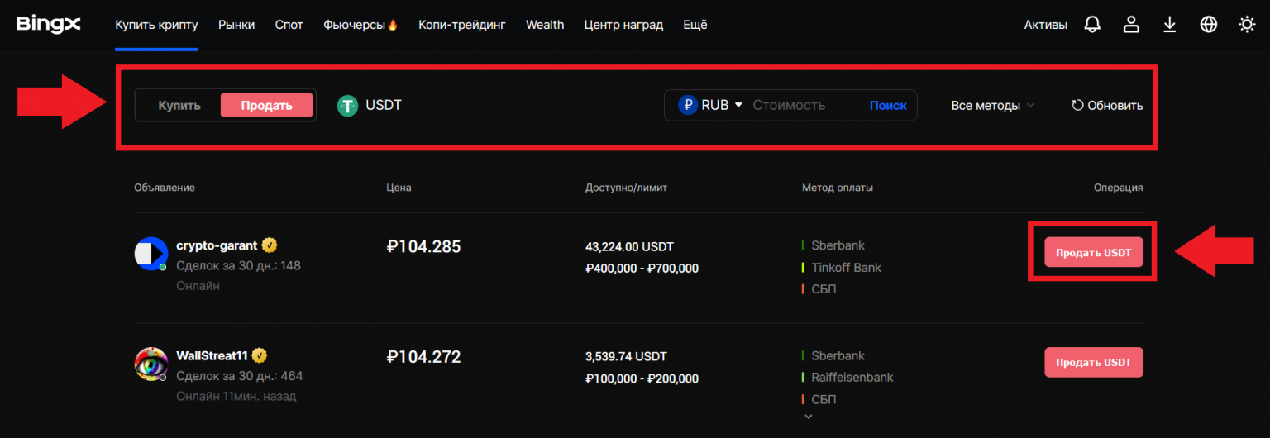The width and height of the screenshot is (1270, 438).
Task: Expand more payment methods for WallStreat11
Action: [x=809, y=417]
